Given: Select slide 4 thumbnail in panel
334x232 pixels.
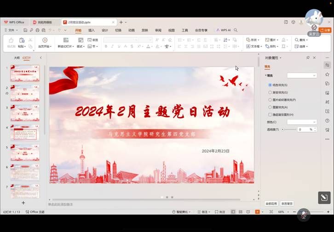Looking at the screenshot, I should pos(25,132).
